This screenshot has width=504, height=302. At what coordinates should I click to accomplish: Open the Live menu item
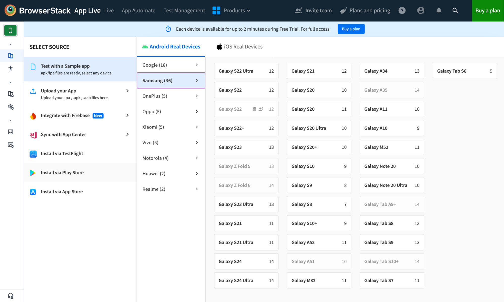pyautogui.click(x=109, y=10)
